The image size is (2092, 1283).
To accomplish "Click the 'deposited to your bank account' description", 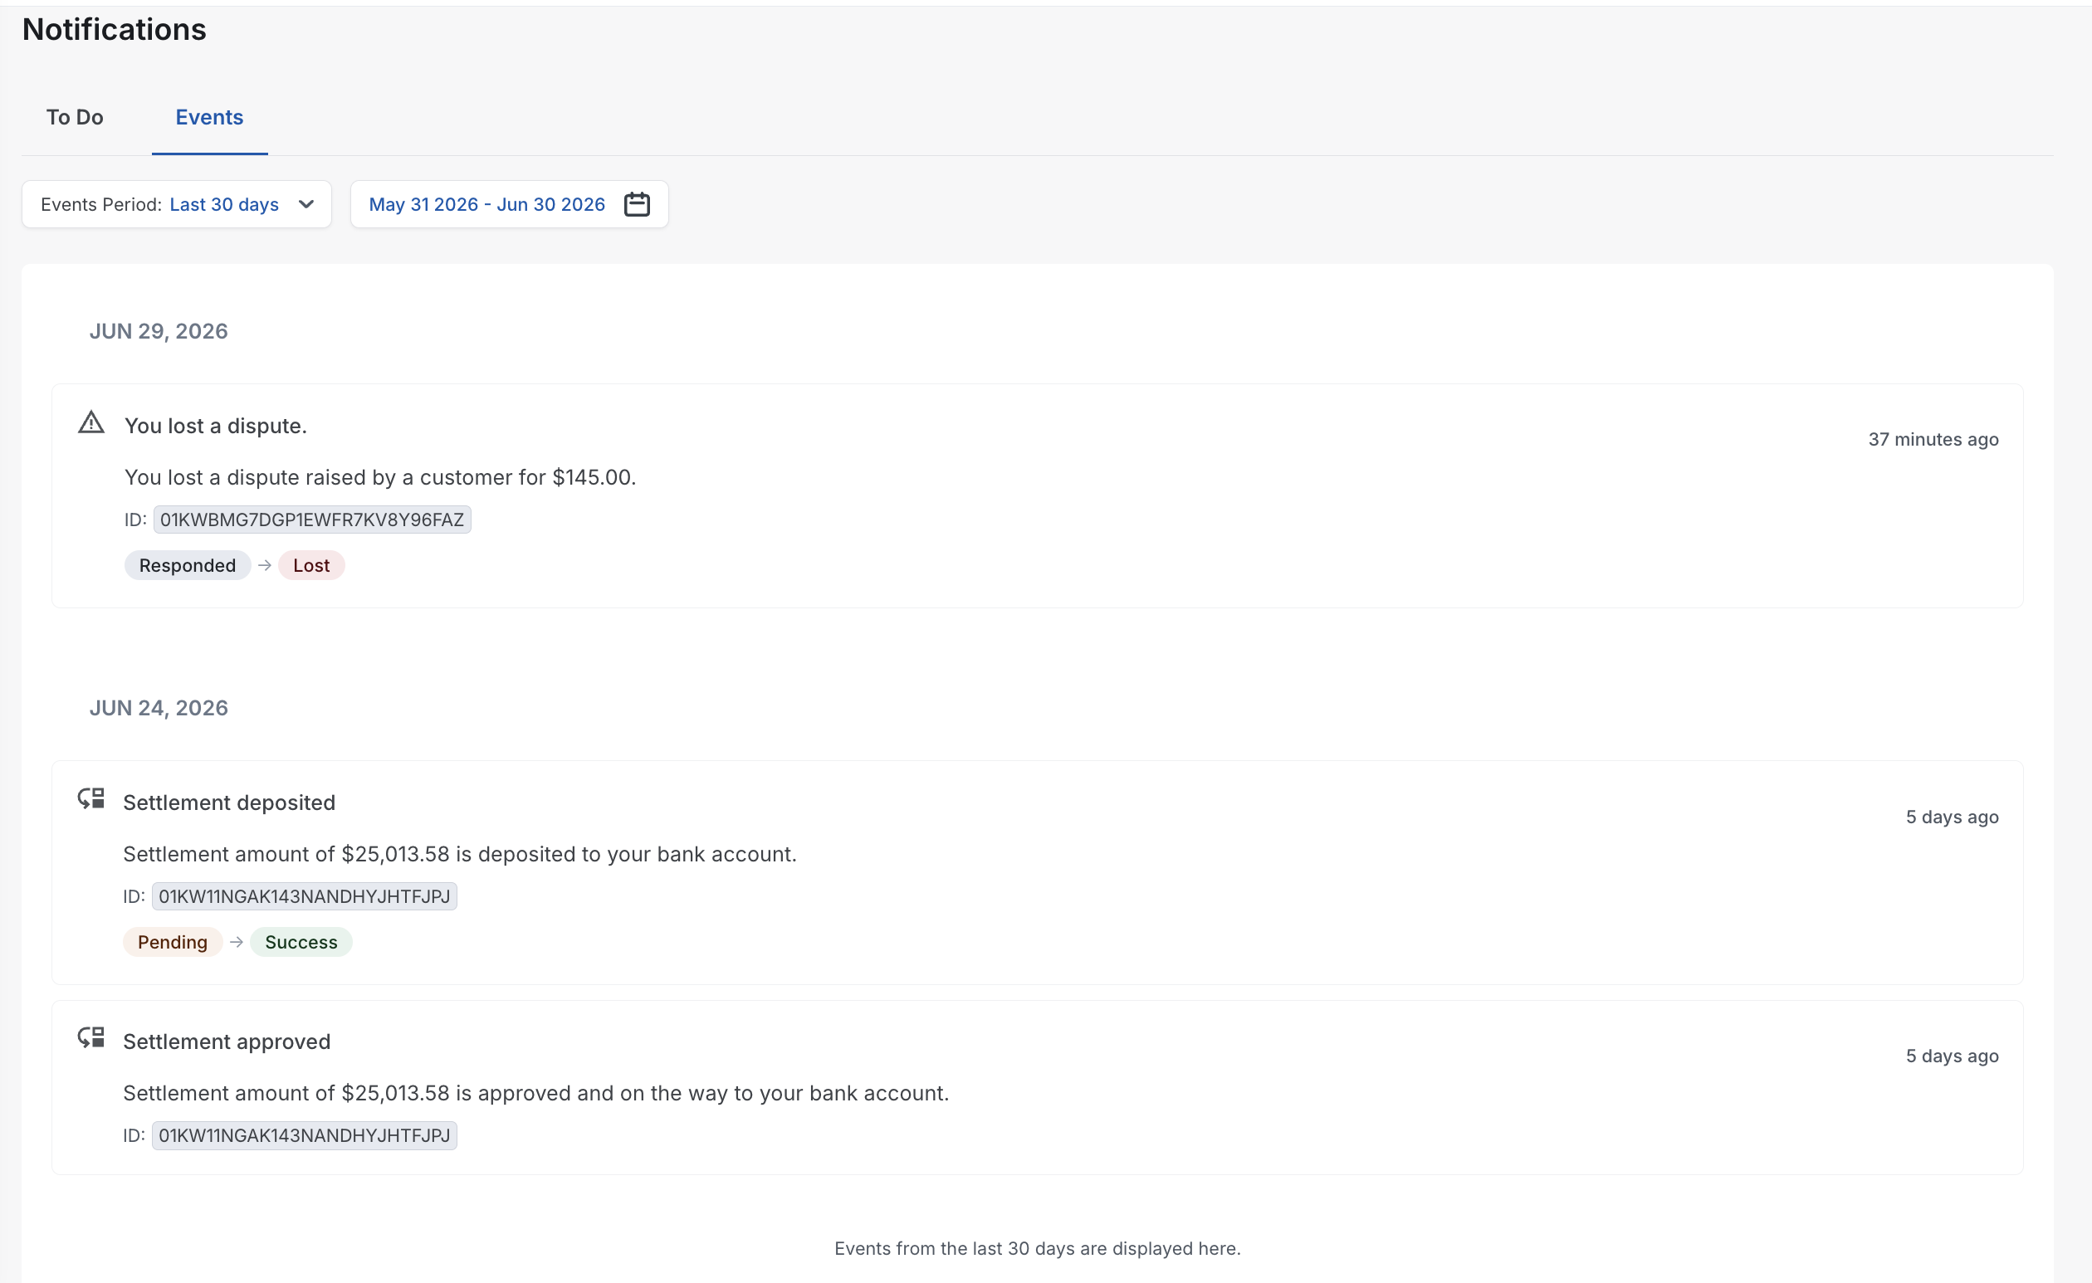I will (460, 855).
